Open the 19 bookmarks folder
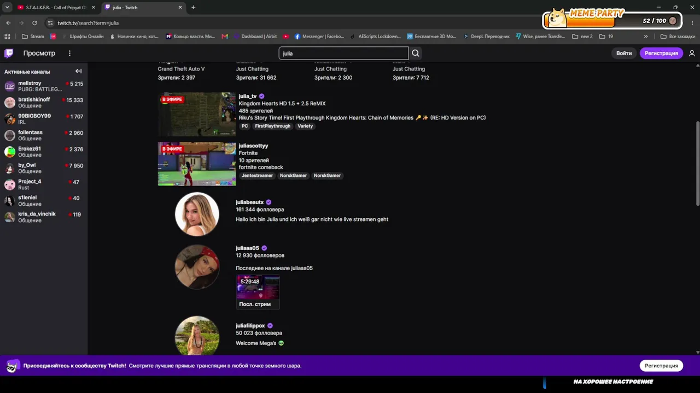Viewport: 700px width, 393px height. coord(606,37)
